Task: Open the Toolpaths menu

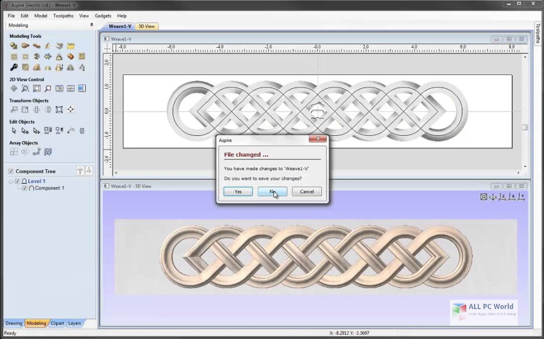Action: [x=63, y=16]
